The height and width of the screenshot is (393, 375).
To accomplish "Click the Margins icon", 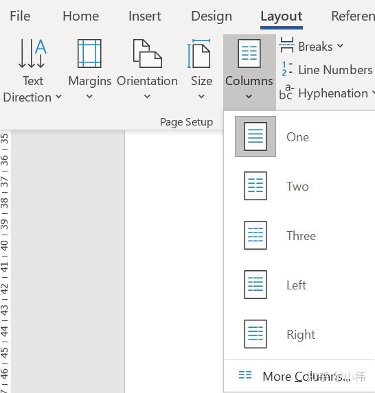I will pyautogui.click(x=89, y=53).
